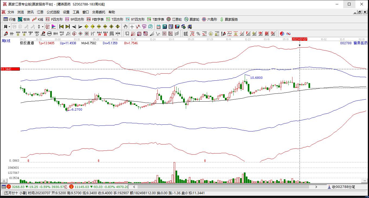
Task: Open the 帮助 menu
Action: tap(112, 12)
